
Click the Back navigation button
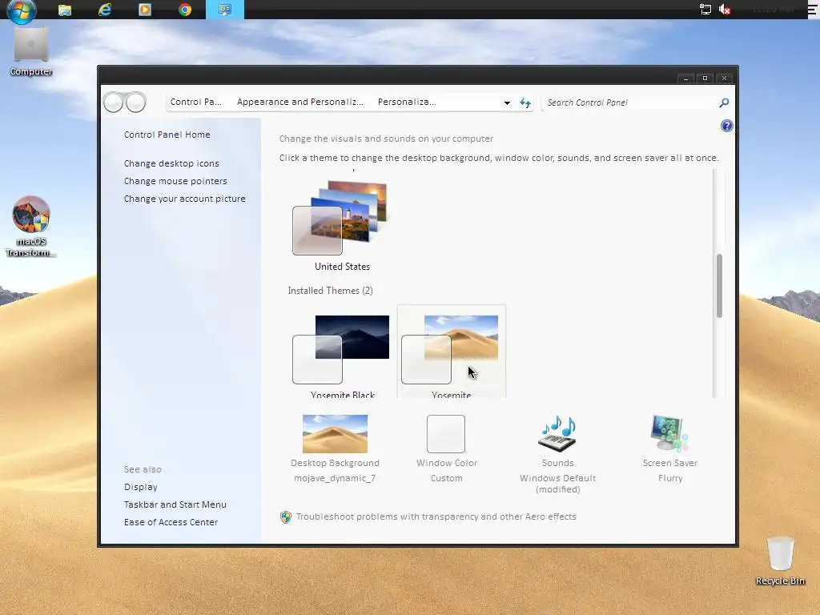(114, 102)
